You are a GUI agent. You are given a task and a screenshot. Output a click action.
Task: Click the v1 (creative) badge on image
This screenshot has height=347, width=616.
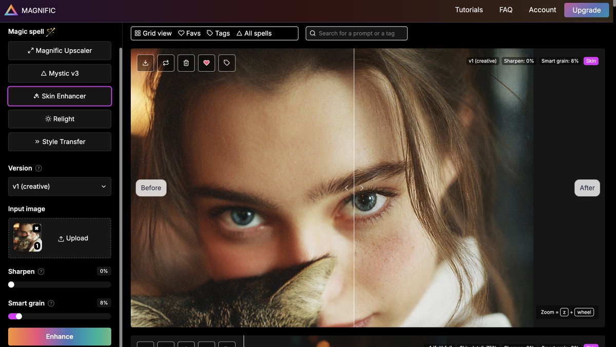coord(483,61)
